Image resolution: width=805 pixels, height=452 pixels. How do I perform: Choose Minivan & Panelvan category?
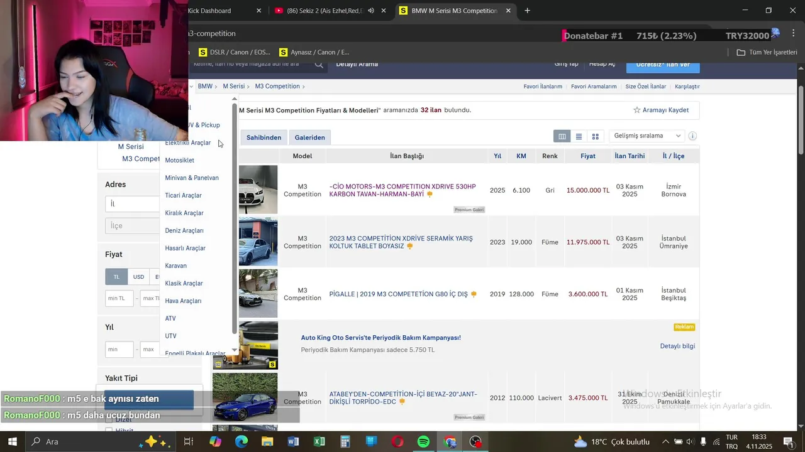pyautogui.click(x=192, y=178)
